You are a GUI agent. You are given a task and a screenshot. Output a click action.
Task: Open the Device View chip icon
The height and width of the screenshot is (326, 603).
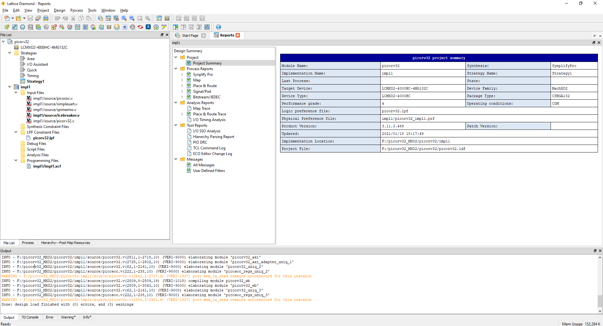(23, 27)
